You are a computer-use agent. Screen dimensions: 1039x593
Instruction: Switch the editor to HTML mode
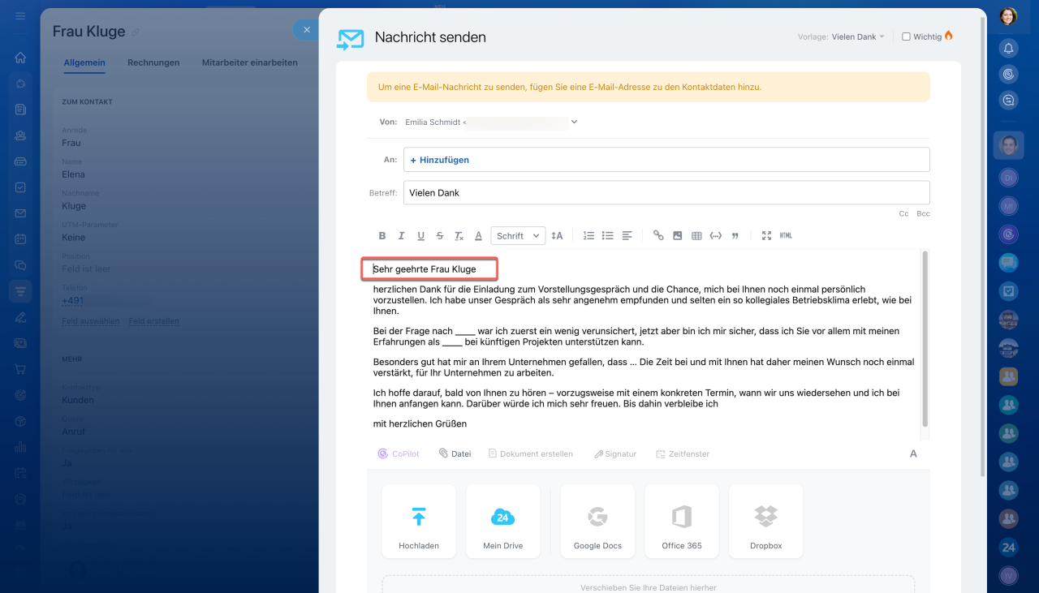786,236
